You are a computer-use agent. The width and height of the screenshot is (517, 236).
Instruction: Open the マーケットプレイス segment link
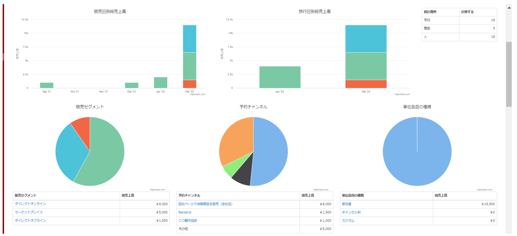click(29, 212)
